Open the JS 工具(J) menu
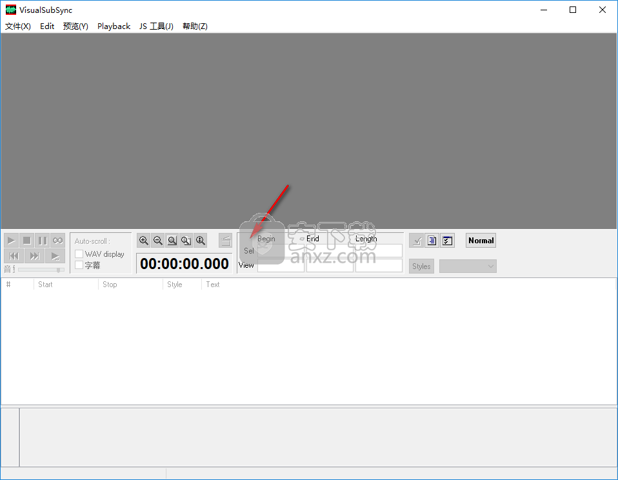 pyautogui.click(x=156, y=26)
